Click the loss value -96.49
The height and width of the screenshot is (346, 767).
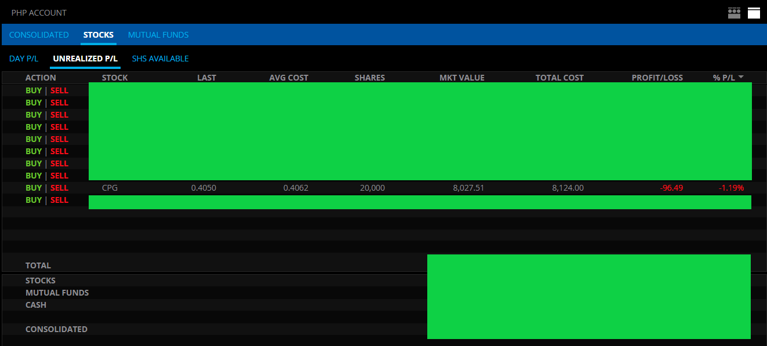point(672,188)
